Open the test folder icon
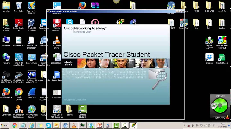The image size is (231, 129). click(197, 23)
